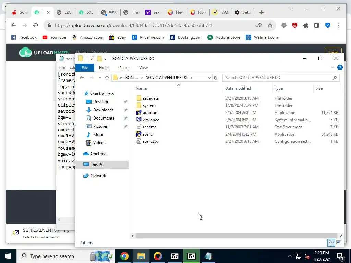Screen dimensions: 351x263
Task: Click Explorer horizontal scrollbar
Action: 236,236
